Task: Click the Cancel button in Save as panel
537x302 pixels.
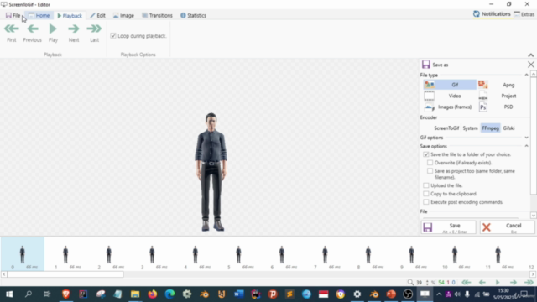Action: coord(507,227)
